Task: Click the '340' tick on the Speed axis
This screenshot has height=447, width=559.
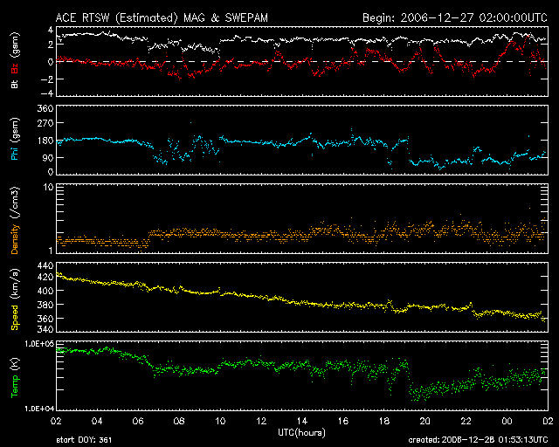Action: [x=45, y=329]
